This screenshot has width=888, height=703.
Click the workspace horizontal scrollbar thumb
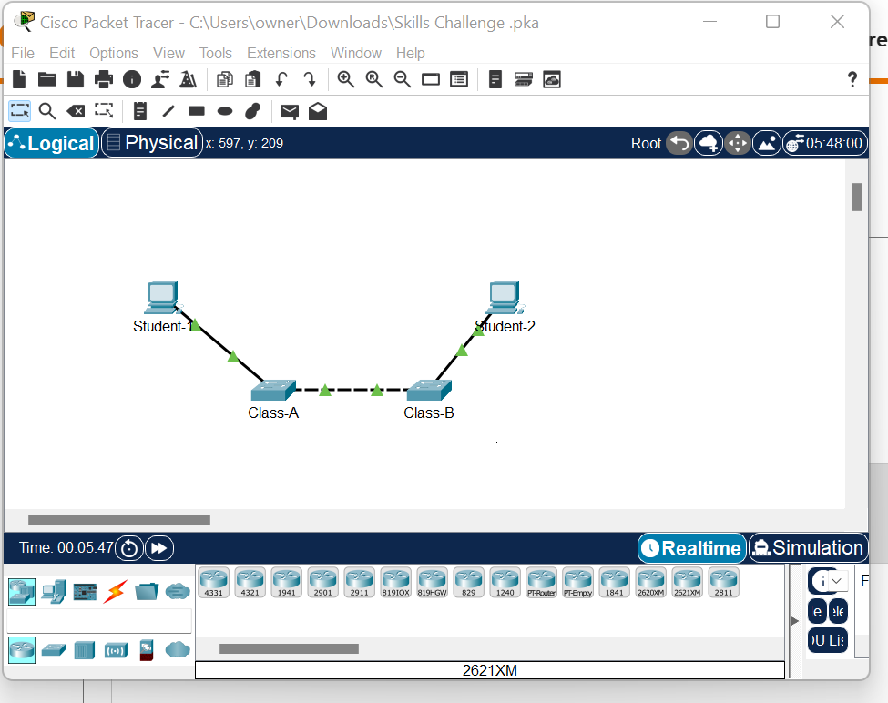click(119, 520)
